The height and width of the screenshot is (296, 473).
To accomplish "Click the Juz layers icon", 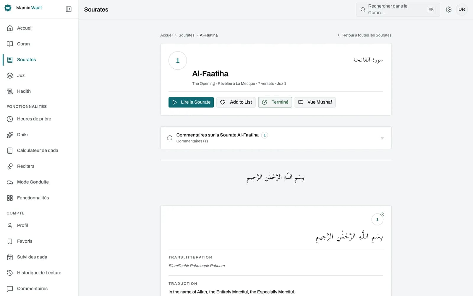I will (x=10, y=75).
